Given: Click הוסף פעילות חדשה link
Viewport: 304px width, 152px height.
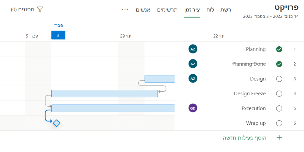Looking at the screenshot, I should point(245,138).
